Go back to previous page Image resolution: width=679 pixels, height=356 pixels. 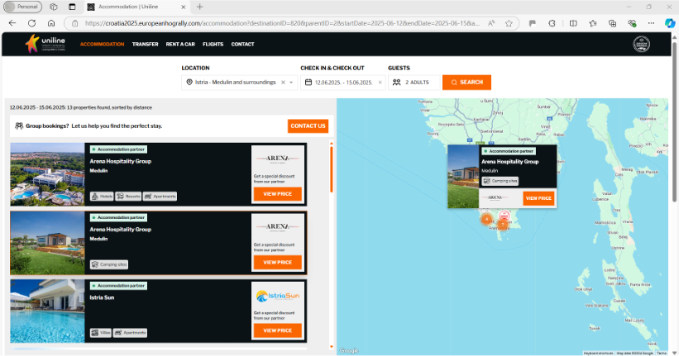tap(12, 23)
